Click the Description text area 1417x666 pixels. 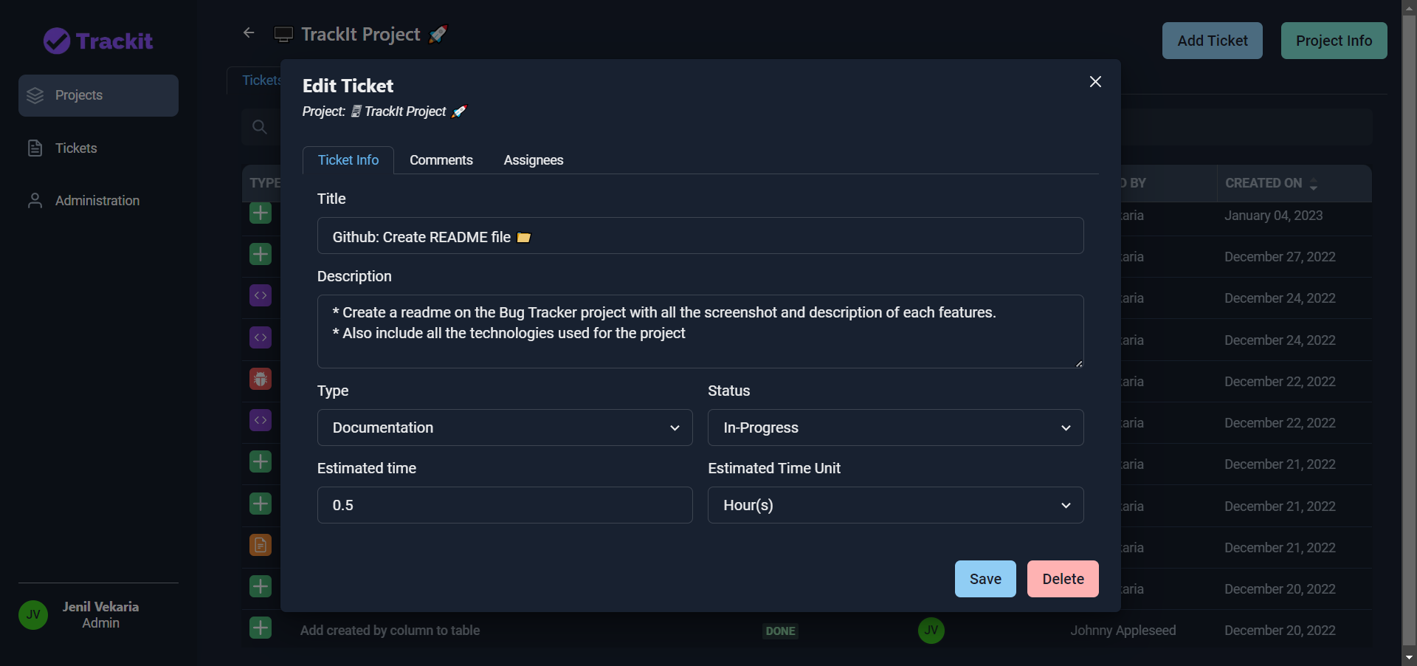click(x=700, y=332)
